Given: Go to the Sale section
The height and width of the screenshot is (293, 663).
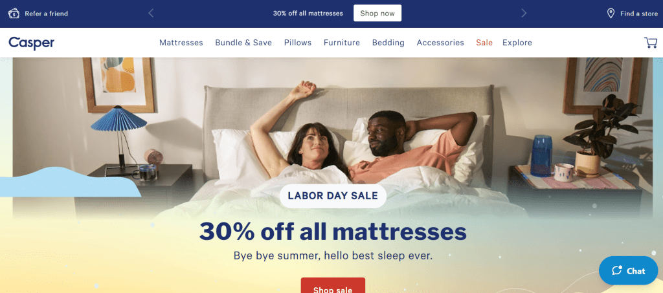Looking at the screenshot, I should [484, 43].
